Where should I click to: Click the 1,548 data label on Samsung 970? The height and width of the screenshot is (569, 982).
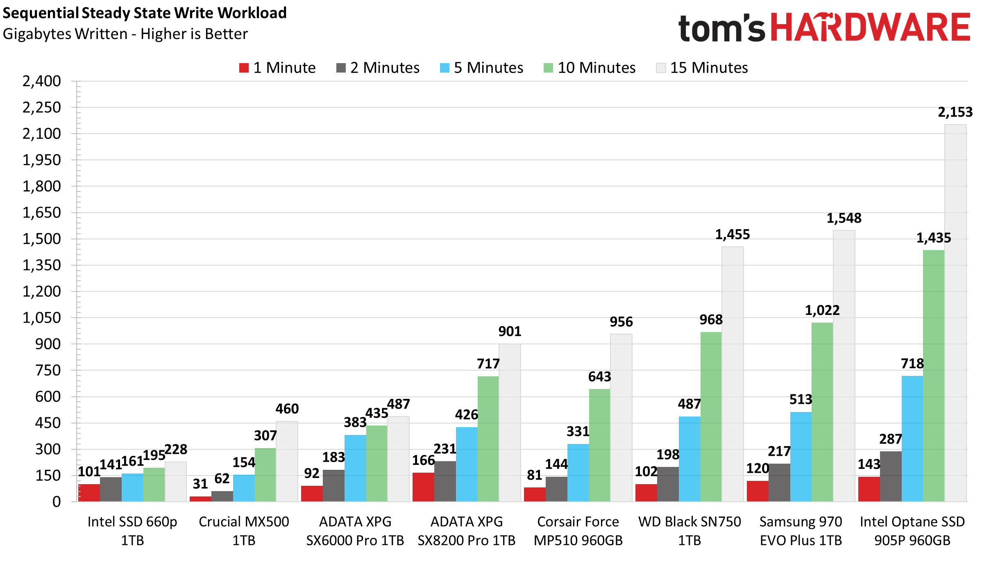tap(844, 218)
